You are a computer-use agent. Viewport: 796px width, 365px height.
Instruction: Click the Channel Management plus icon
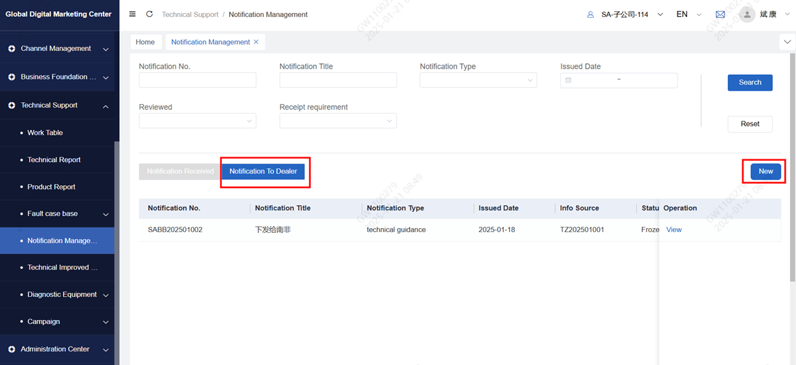(x=12, y=49)
